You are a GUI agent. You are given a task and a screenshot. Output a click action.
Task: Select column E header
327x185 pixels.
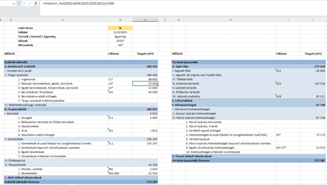(145, 20)
